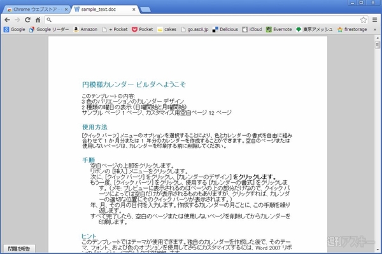Viewport: 382px width, 254px height.
Task: Click line 年、月、その月の日付を入力します
Action: 190,208
